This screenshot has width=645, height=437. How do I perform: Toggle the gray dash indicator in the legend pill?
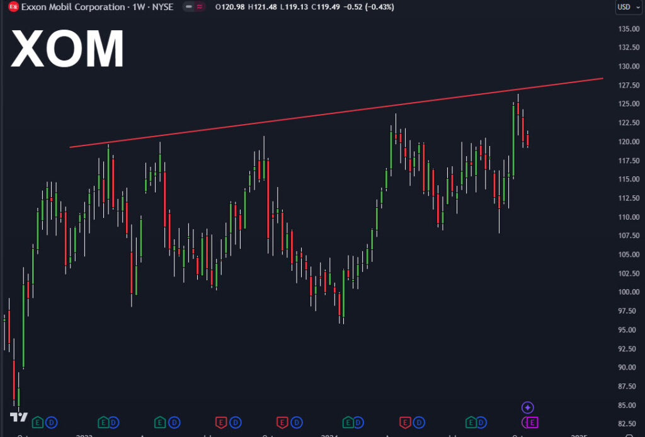(x=189, y=7)
